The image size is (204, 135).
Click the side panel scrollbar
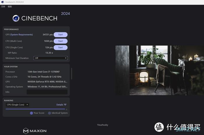click(71, 74)
